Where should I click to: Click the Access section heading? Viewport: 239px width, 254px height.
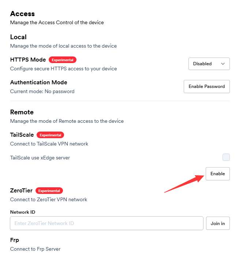[22, 14]
